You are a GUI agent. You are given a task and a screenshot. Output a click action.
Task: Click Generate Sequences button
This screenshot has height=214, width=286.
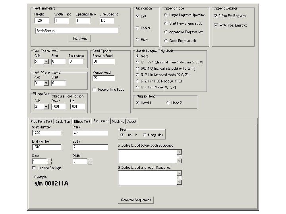click(136, 200)
